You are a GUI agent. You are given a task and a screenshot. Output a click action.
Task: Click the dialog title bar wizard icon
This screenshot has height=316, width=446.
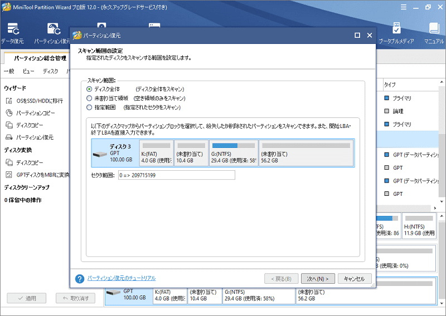tap(77, 36)
